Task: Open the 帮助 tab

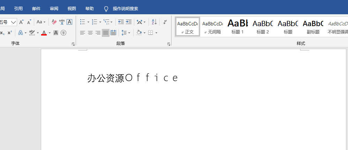Action: tap(90, 9)
